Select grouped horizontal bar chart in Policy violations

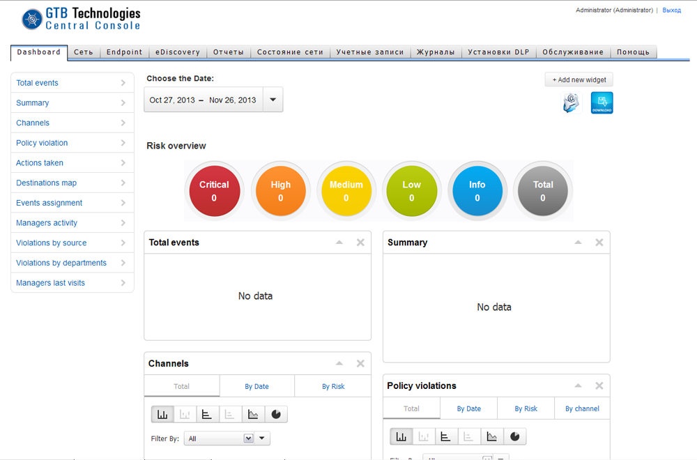click(x=468, y=436)
